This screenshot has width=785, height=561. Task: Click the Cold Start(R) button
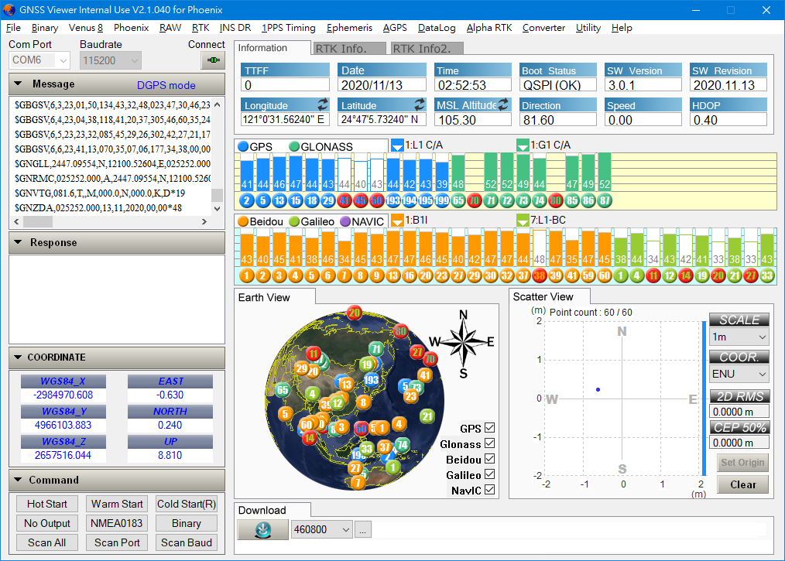tap(187, 504)
